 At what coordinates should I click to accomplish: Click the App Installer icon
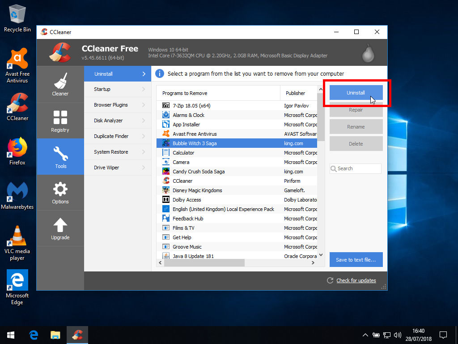click(166, 125)
